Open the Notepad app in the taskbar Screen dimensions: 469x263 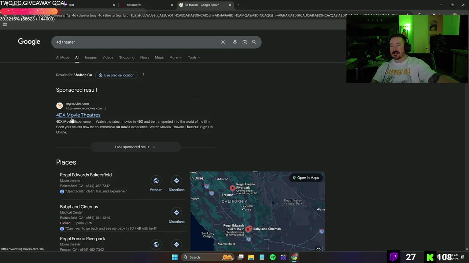[262, 257]
